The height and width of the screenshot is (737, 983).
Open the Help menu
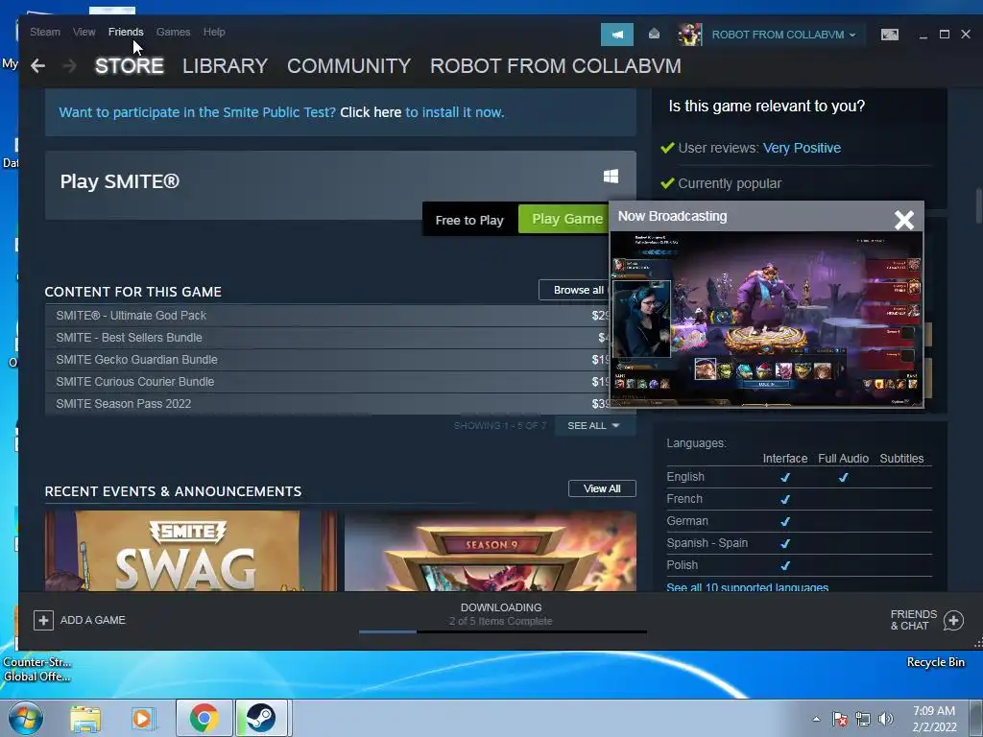[x=214, y=32]
